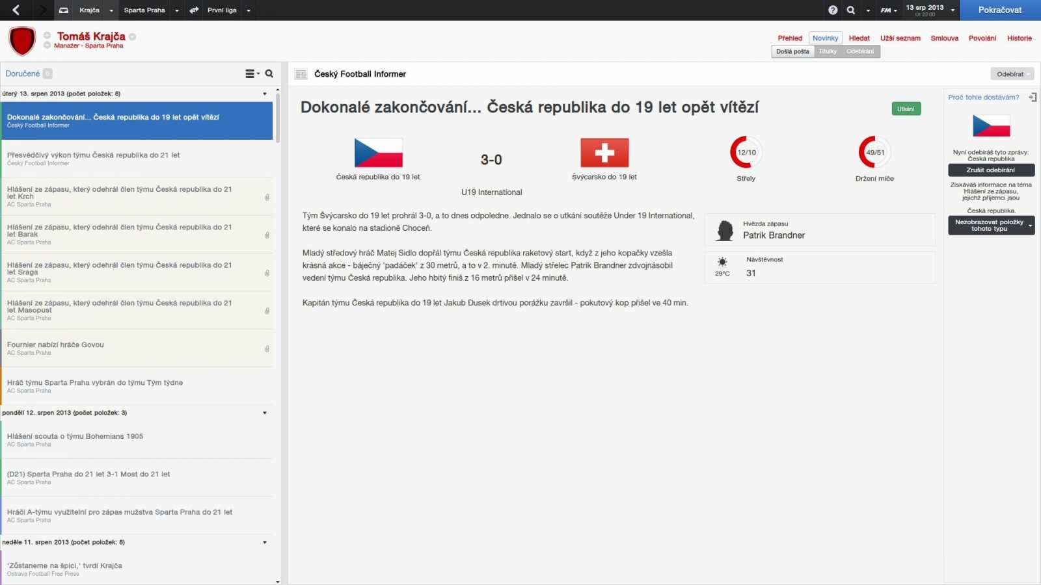Click the paperclip on the Krch match report
The width and height of the screenshot is (1041, 585).
(268, 198)
